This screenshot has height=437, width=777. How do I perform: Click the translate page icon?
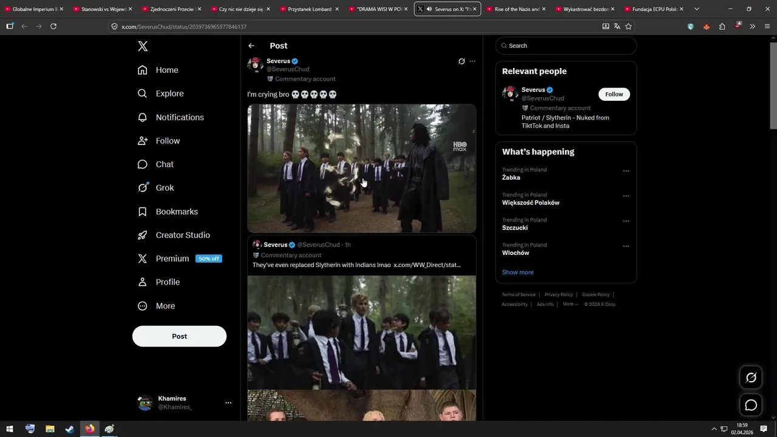(617, 27)
